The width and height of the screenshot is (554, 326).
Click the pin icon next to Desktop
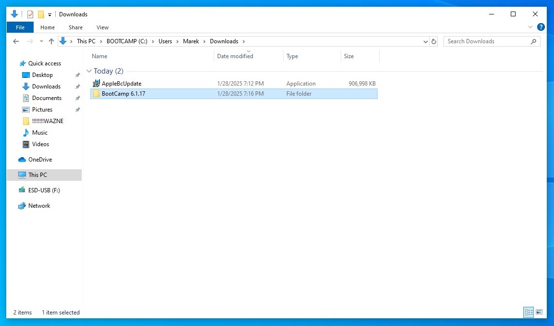click(78, 75)
